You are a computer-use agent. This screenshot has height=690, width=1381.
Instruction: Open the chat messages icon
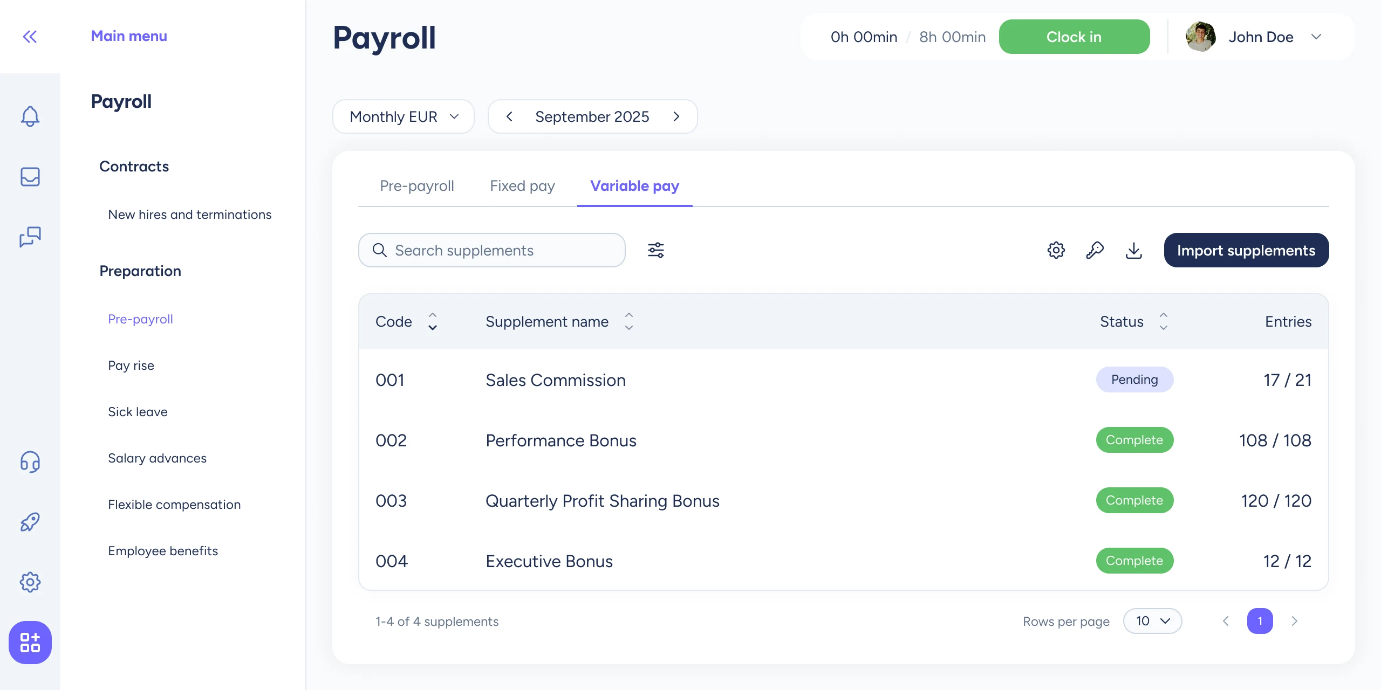pyautogui.click(x=30, y=237)
